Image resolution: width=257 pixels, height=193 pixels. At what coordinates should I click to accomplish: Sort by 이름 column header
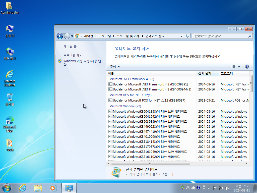coord(152,74)
